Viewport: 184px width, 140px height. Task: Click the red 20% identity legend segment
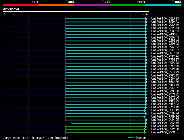(21, 5)
